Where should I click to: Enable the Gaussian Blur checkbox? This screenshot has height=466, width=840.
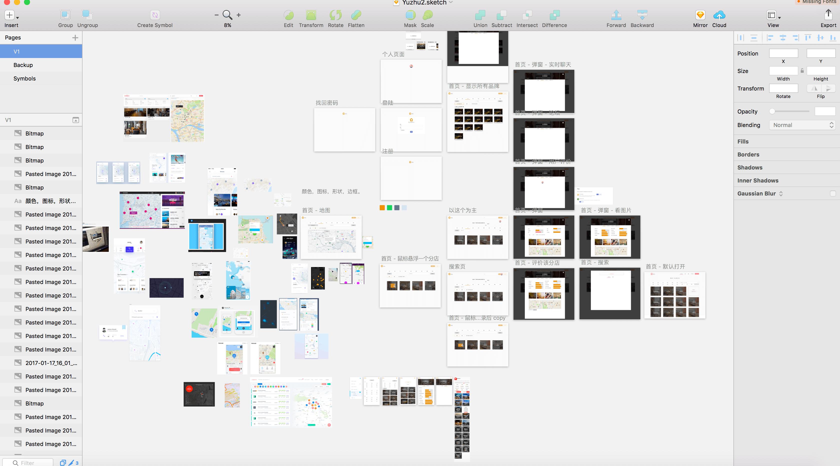(x=832, y=193)
